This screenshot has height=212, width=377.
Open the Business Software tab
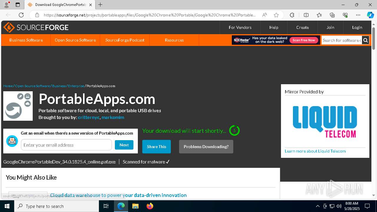26,40
